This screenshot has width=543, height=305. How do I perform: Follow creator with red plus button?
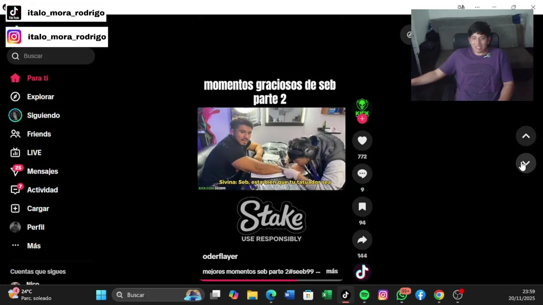(x=362, y=119)
